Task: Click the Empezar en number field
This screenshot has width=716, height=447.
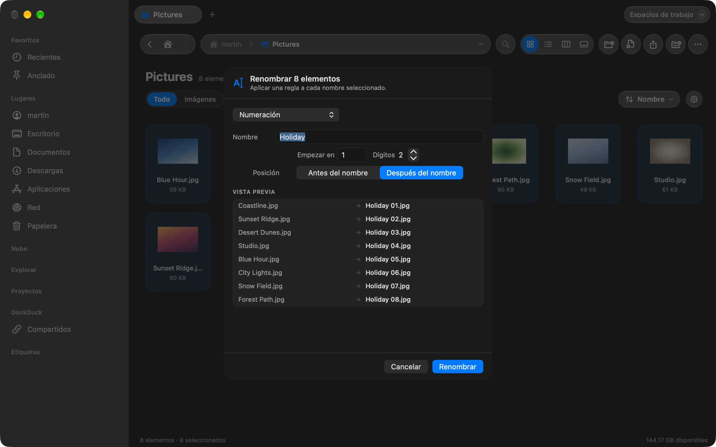Action: click(x=352, y=155)
